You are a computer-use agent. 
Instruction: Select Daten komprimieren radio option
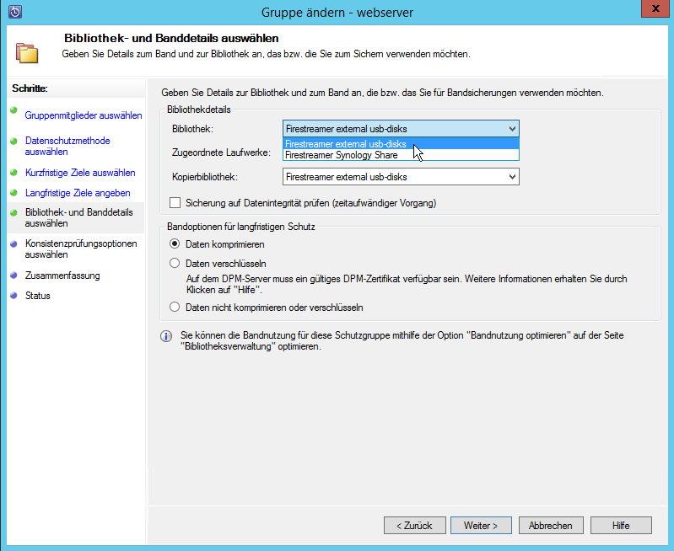tap(175, 244)
